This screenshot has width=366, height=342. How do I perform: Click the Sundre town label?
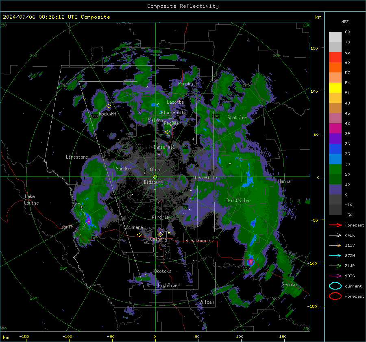(x=123, y=169)
